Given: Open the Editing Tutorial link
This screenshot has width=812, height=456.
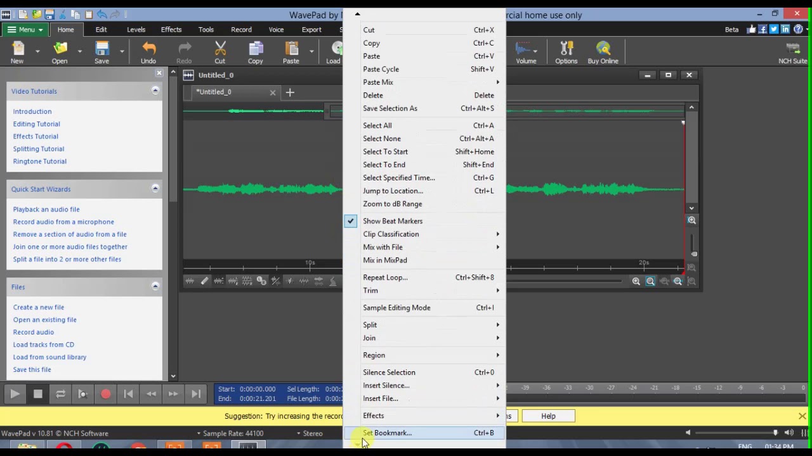Looking at the screenshot, I should click(x=37, y=124).
